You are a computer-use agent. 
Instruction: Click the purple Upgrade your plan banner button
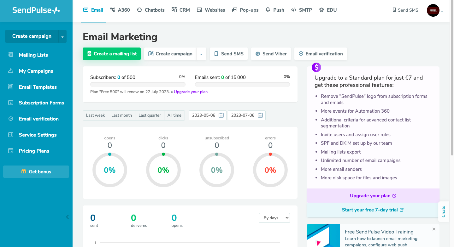click(373, 196)
